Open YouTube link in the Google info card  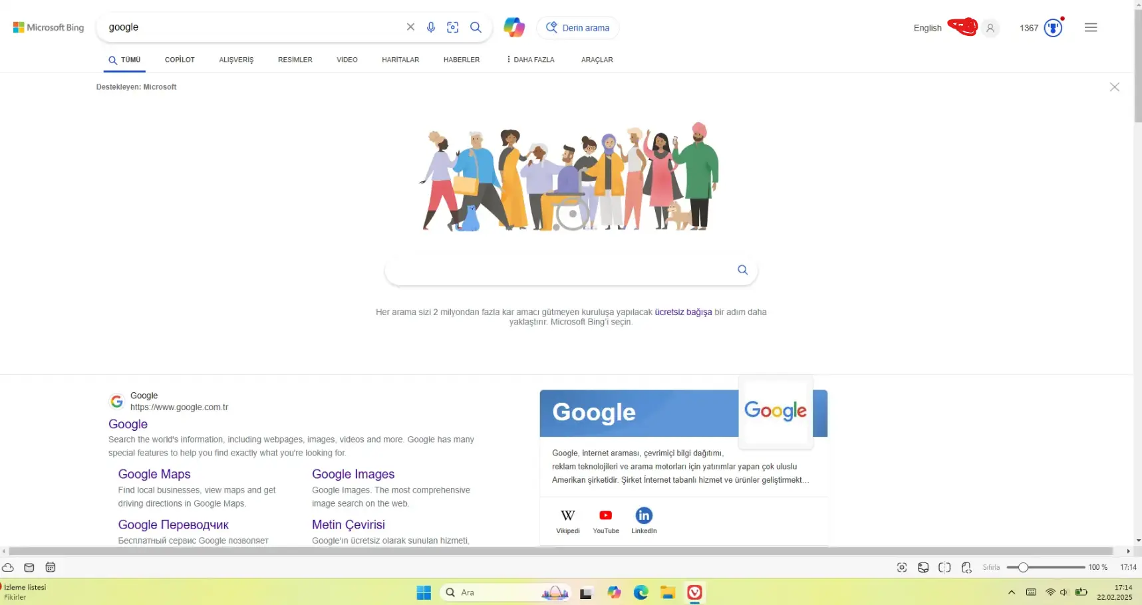pyautogui.click(x=606, y=521)
